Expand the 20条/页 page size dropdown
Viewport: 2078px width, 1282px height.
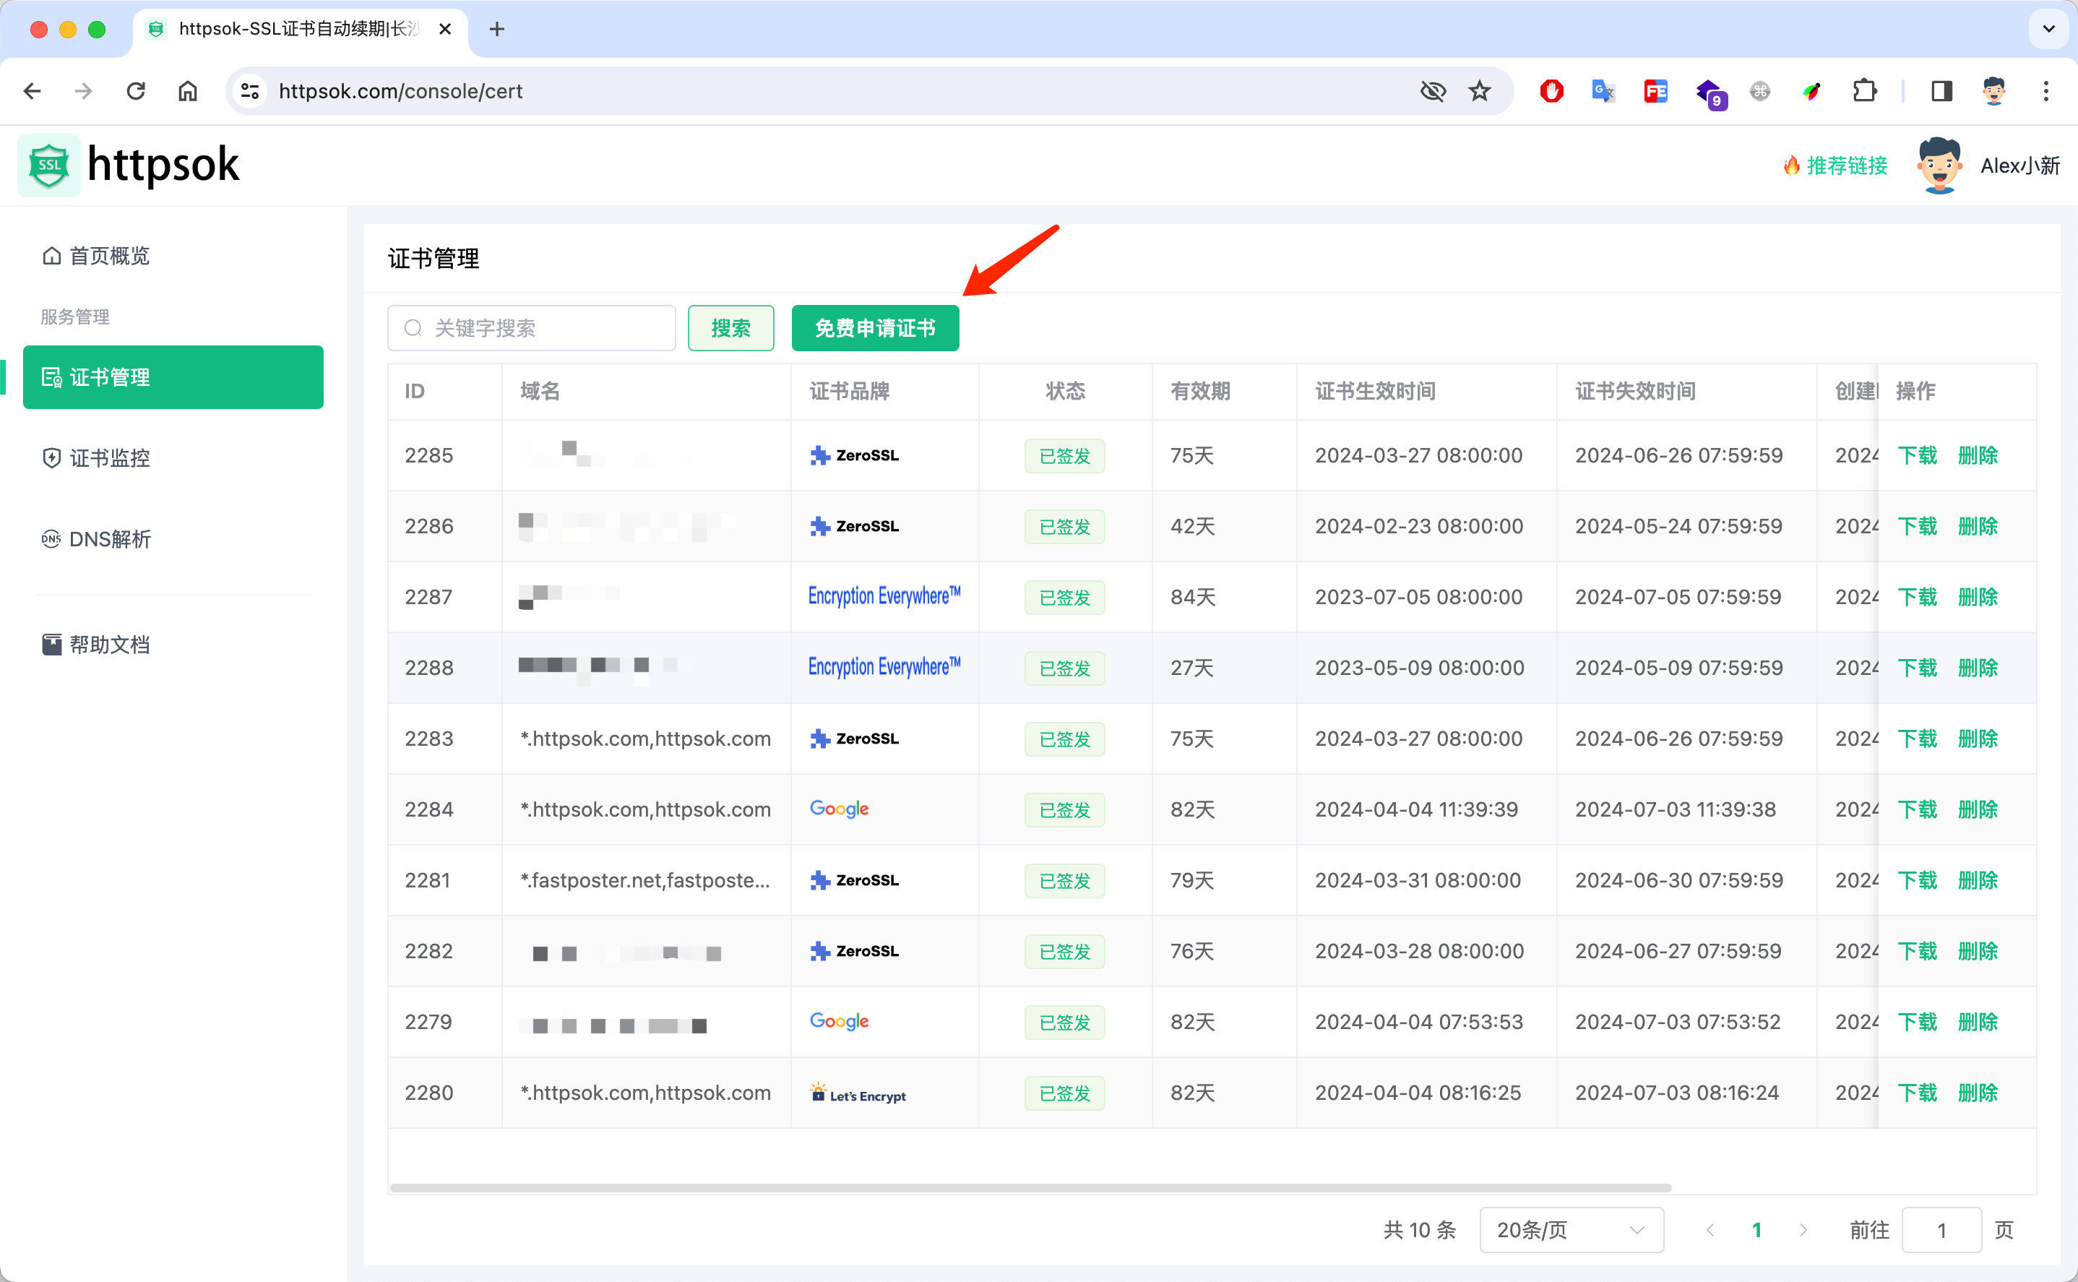1572,1229
